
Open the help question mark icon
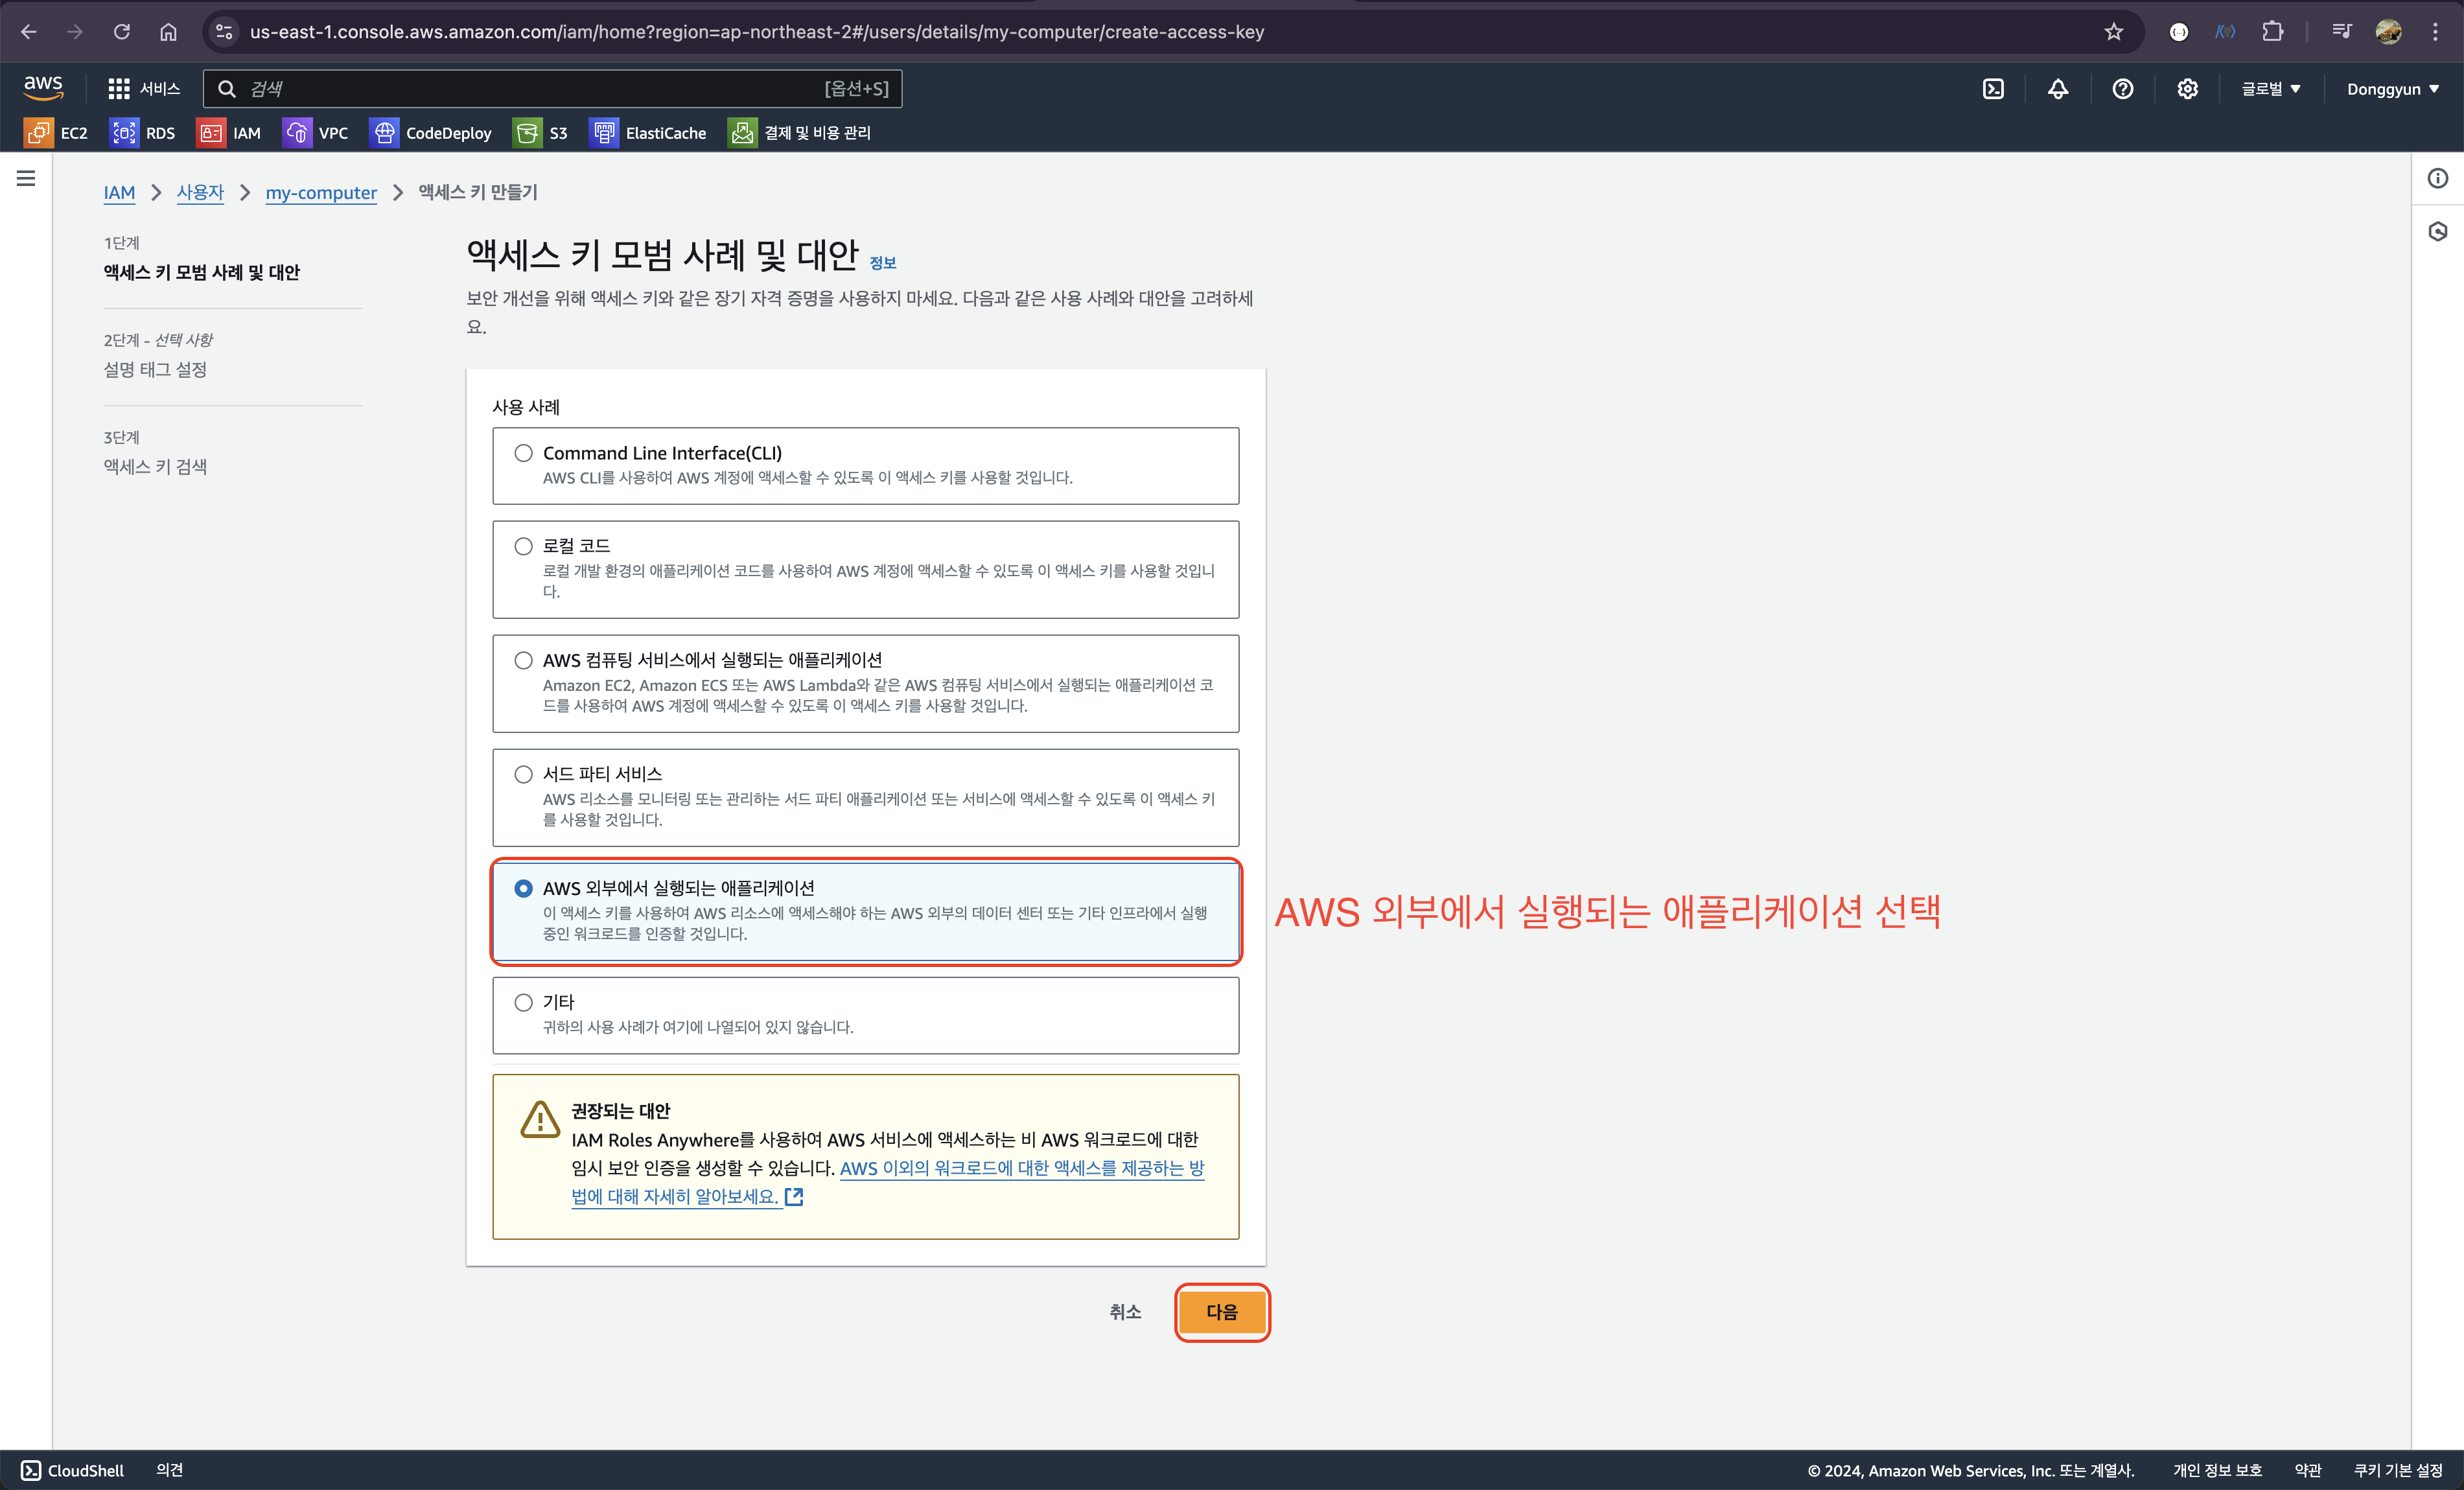[x=2122, y=89]
